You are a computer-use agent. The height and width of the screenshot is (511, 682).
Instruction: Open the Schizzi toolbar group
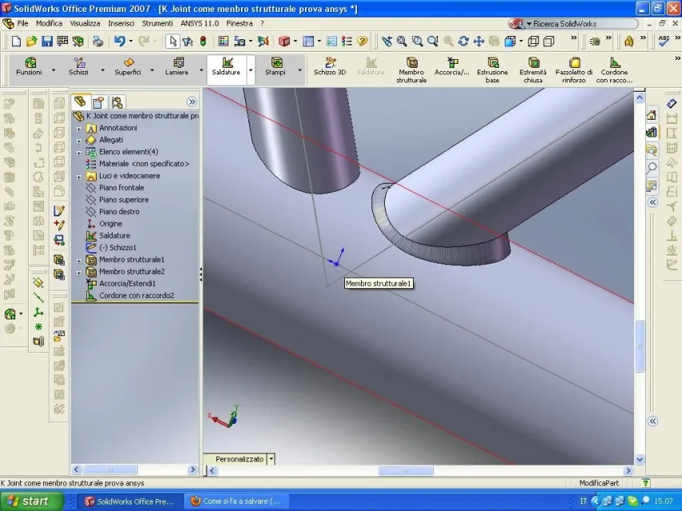pyautogui.click(x=79, y=66)
